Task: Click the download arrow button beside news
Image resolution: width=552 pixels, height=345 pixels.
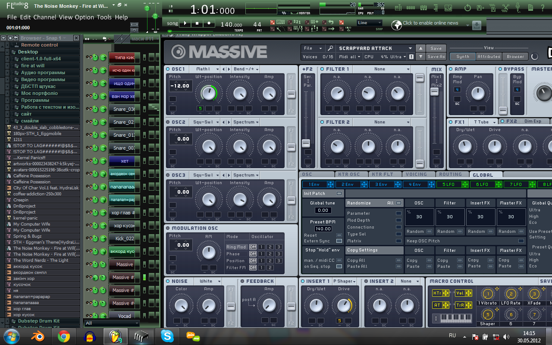Action: (477, 25)
